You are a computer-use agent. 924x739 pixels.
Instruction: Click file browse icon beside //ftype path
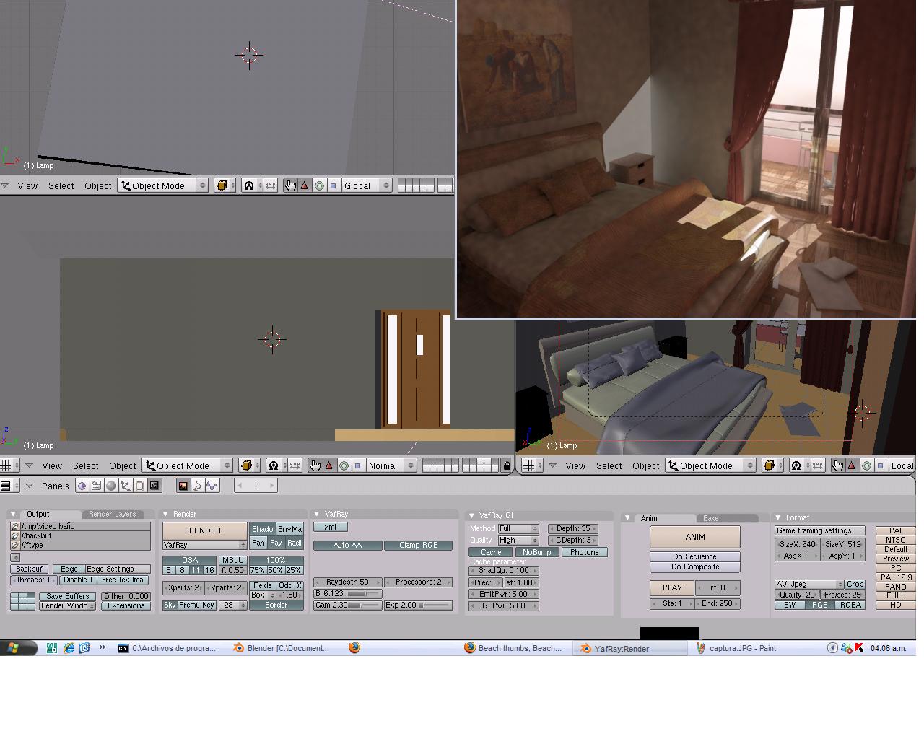pos(15,546)
